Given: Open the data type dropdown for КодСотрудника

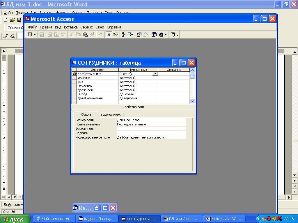Looking at the screenshot, I should pyautogui.click(x=155, y=73).
